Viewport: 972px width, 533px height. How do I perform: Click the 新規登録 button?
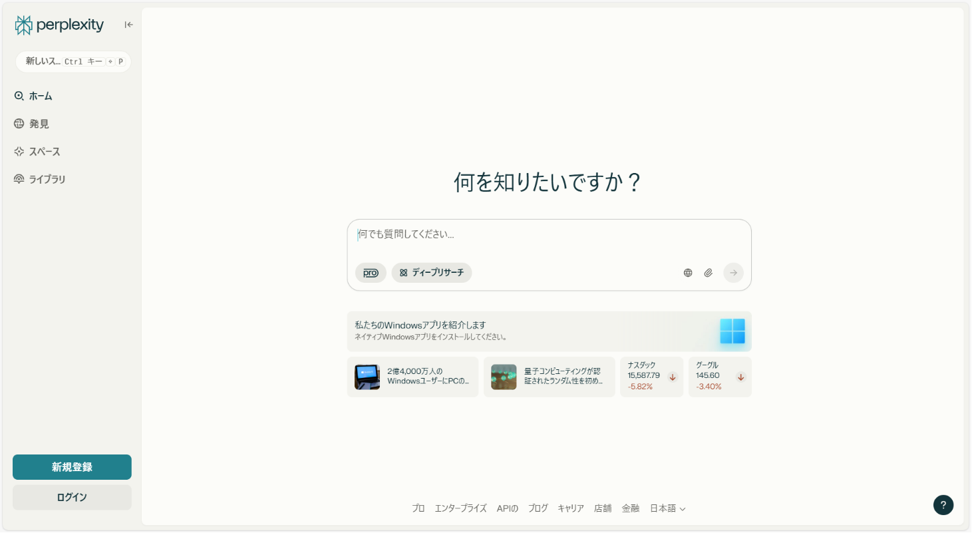(72, 467)
